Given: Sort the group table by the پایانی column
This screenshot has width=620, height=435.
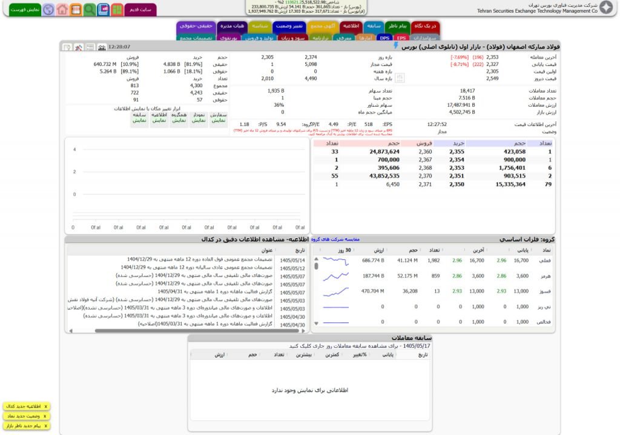Looking at the screenshot, I should pyautogui.click(x=523, y=250).
